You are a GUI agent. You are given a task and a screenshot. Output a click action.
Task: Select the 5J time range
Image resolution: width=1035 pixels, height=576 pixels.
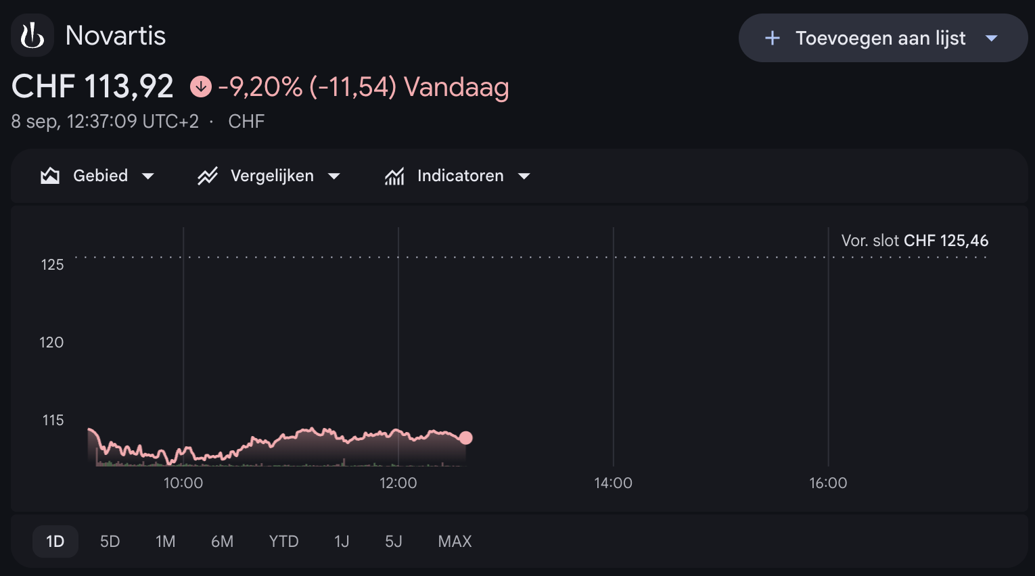coord(394,542)
